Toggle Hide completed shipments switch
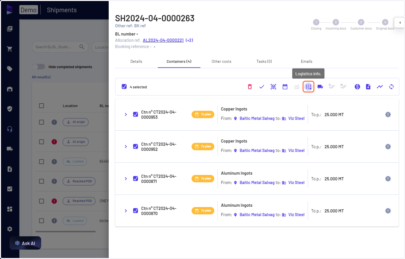This screenshot has width=405, height=259. click(x=38, y=67)
